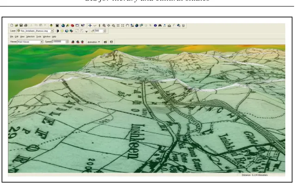295x184 pixels.
Task: Click the black down-arrow toolbar expander
Action: [86, 31]
